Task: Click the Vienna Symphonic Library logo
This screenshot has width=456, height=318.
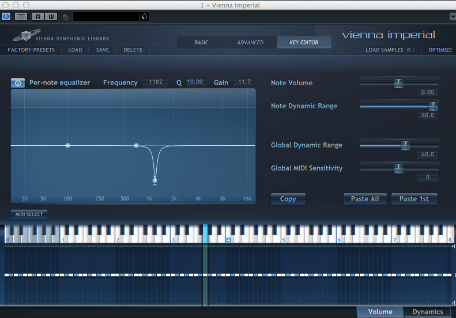Action: point(61,36)
